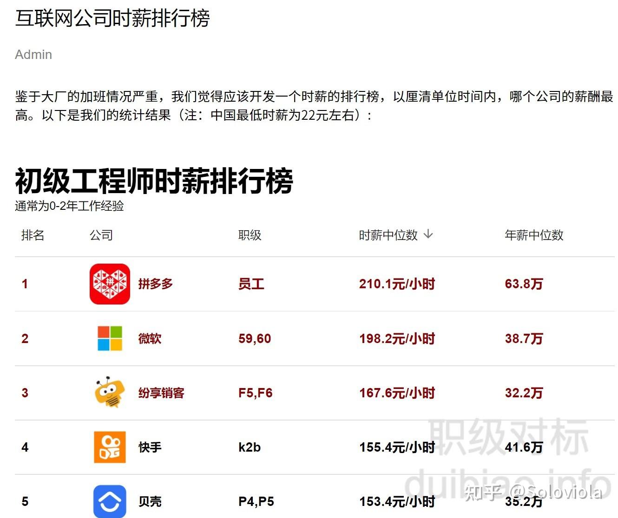Select the 198.2元/小时 hourly wage cell
The width and height of the screenshot is (618, 518).
click(x=397, y=338)
